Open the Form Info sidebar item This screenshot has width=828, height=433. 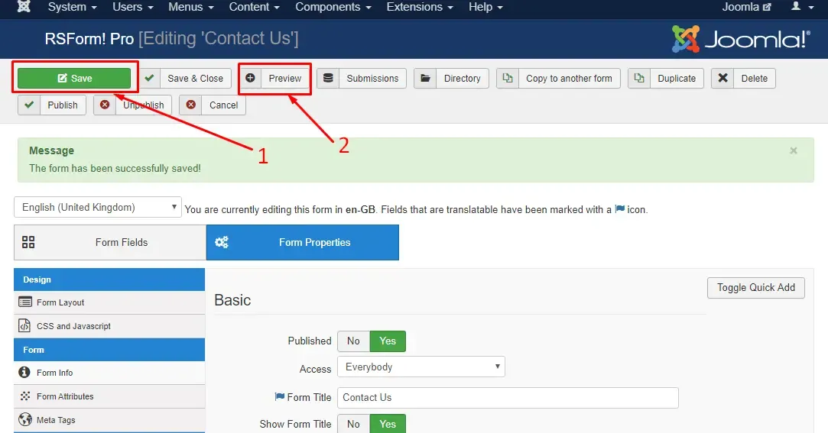coord(109,373)
